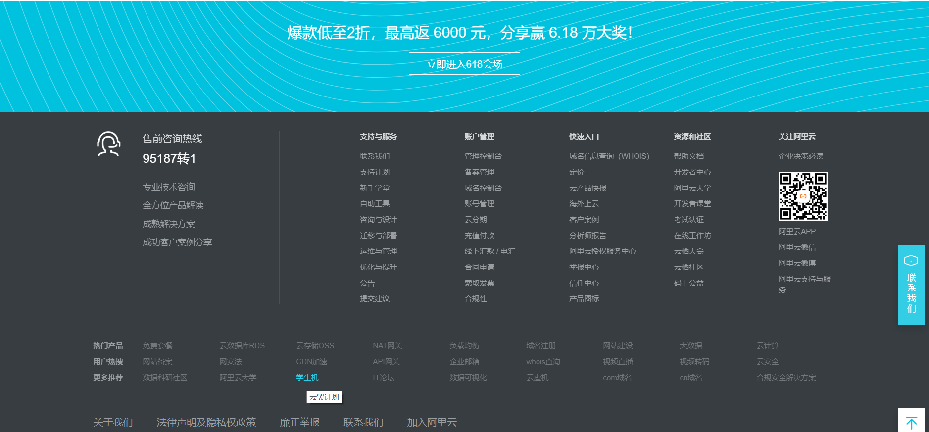
Task: Open the 联系我们 floating side widget
Action: 911,285
